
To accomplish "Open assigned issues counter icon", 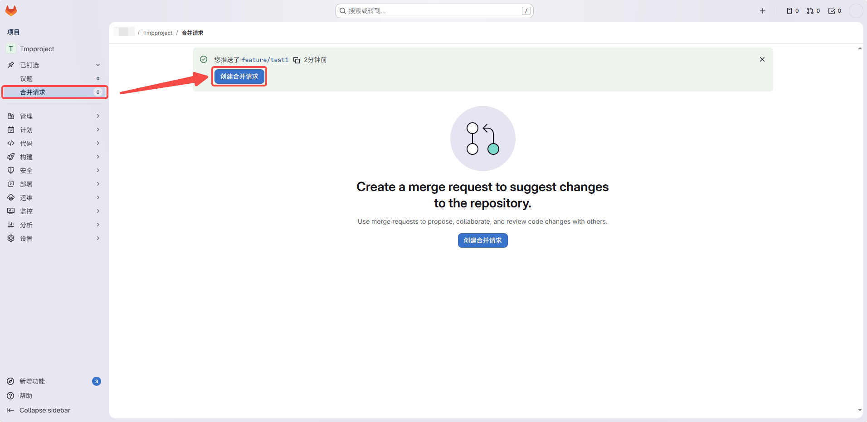I will pos(792,11).
